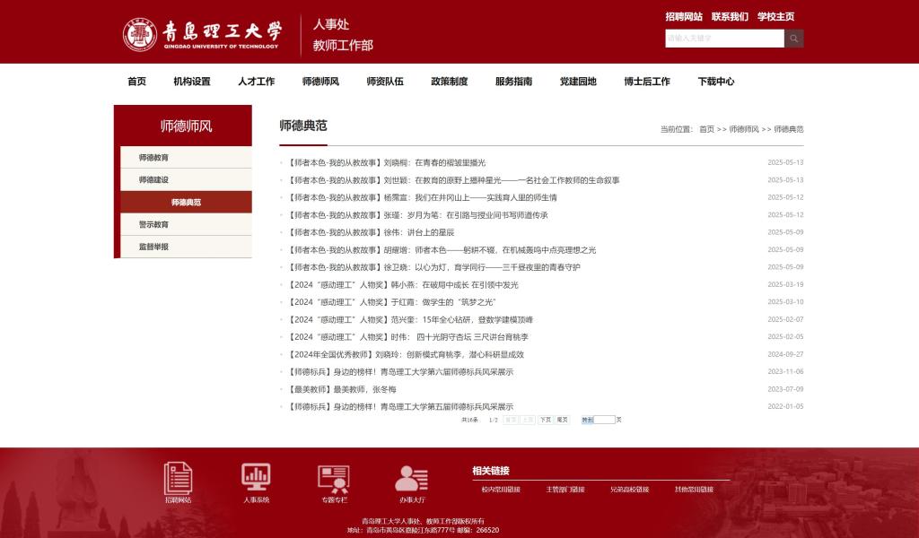Focus the keyword search input field
This screenshot has width=919, height=538.
click(x=724, y=39)
